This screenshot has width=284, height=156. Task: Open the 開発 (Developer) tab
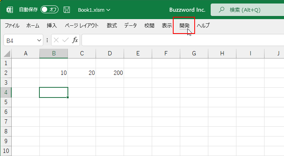[x=185, y=25]
